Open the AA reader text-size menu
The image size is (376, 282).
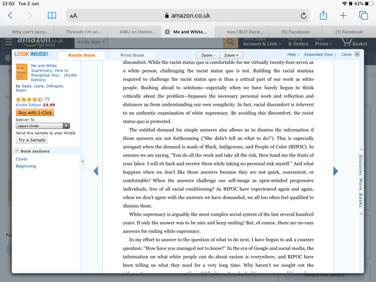73,16
